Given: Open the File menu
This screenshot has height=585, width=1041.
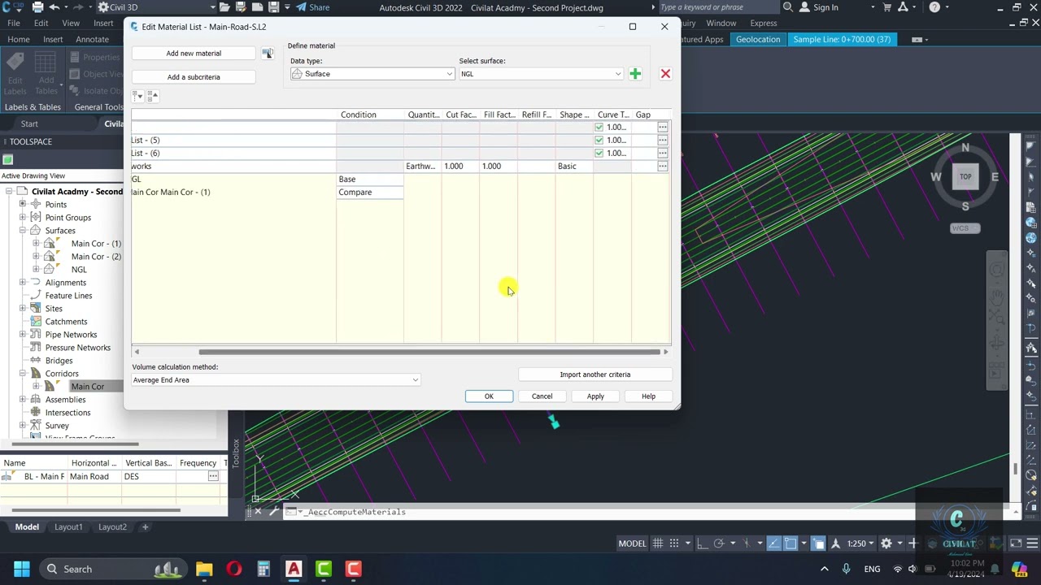Looking at the screenshot, I should [x=14, y=23].
